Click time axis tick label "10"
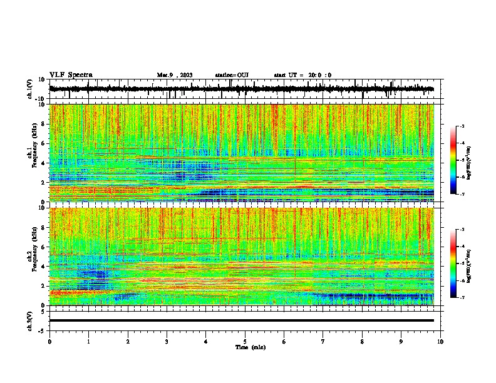This screenshot has height=383, width=496. click(x=440, y=342)
